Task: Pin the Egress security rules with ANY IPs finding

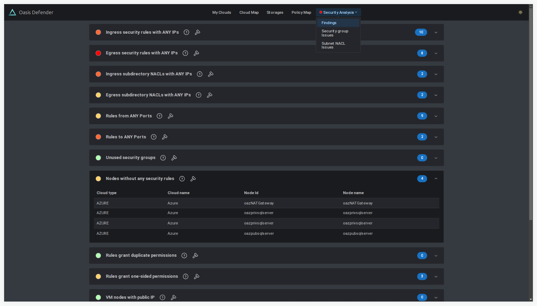Action: pos(197,53)
